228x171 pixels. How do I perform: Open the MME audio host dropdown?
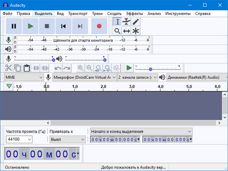[24, 77]
